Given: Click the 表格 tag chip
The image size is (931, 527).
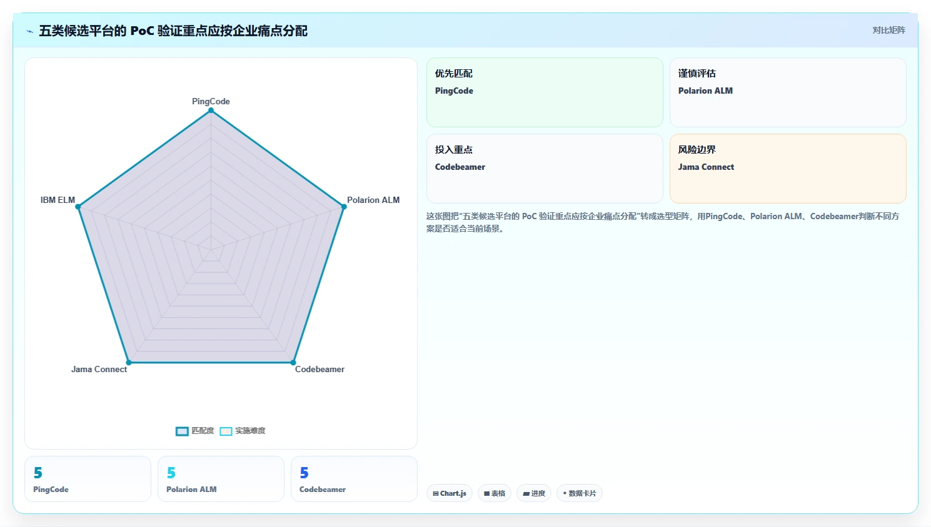Looking at the screenshot, I should pos(495,493).
